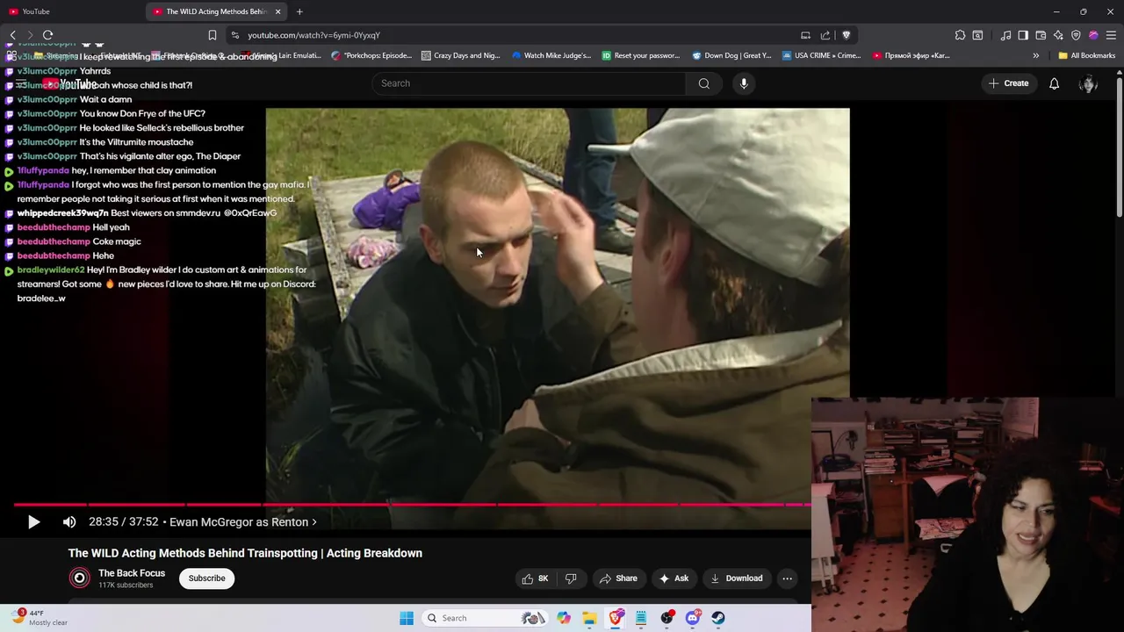Screen dimensions: 1124x632
Task: Download the video
Action: (736, 578)
